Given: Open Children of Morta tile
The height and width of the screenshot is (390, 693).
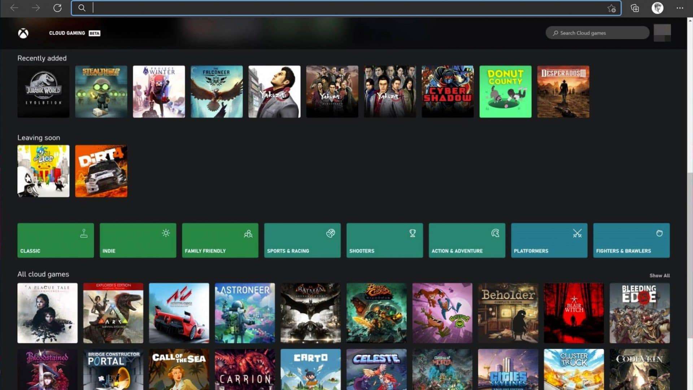Looking at the screenshot, I should click(x=442, y=369).
